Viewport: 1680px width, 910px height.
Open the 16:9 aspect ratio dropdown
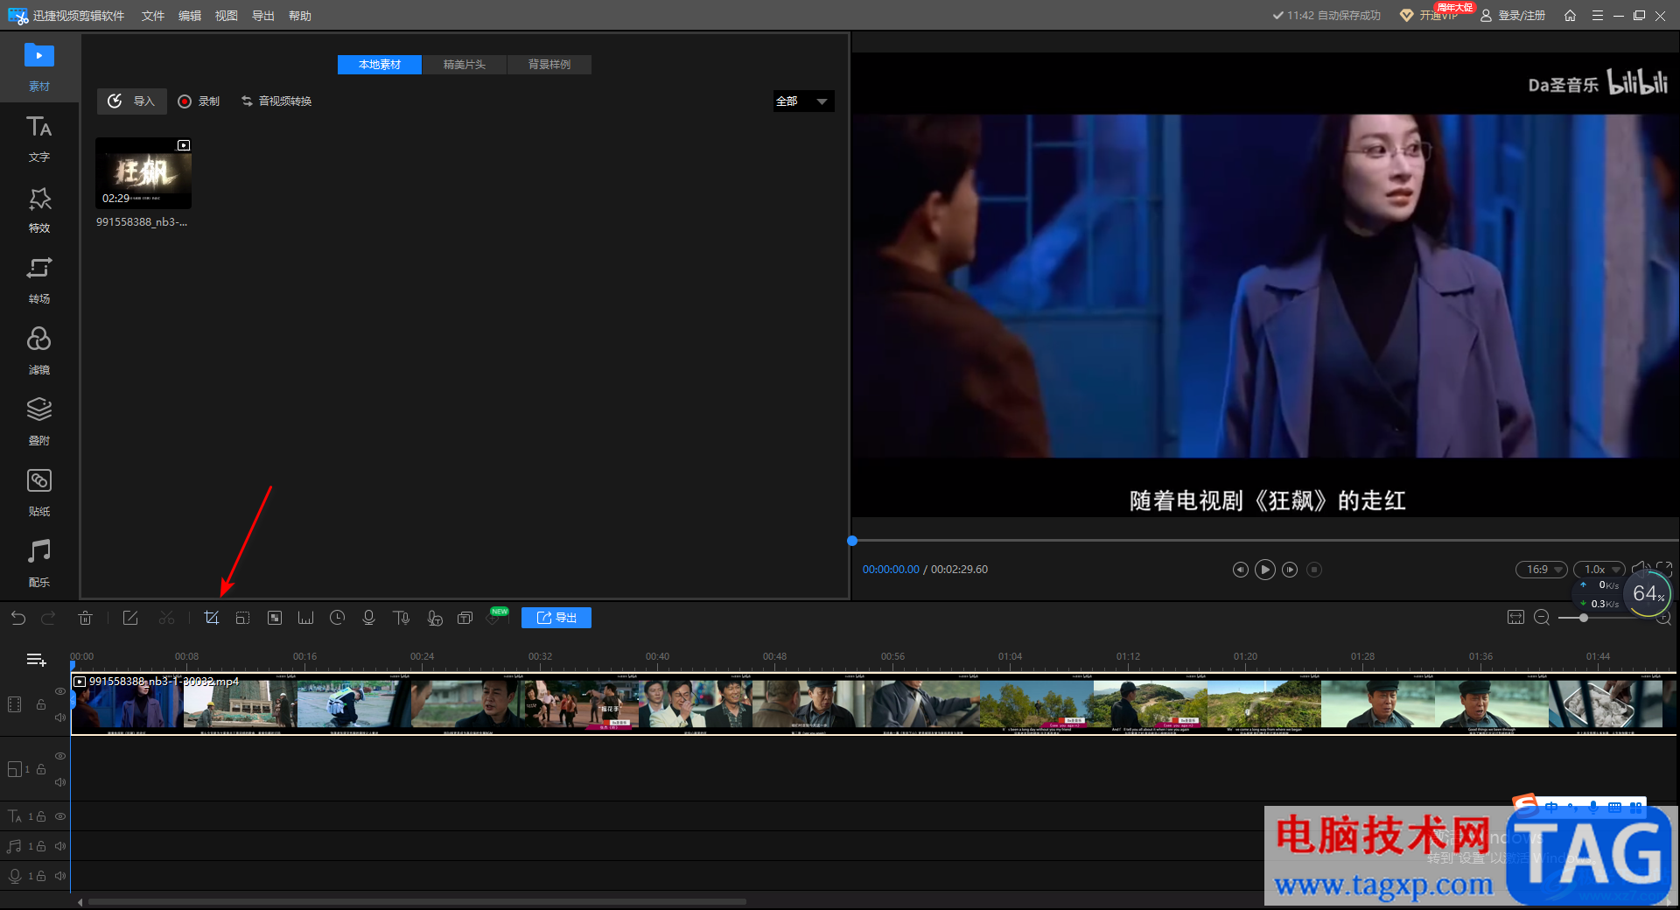tap(1541, 570)
